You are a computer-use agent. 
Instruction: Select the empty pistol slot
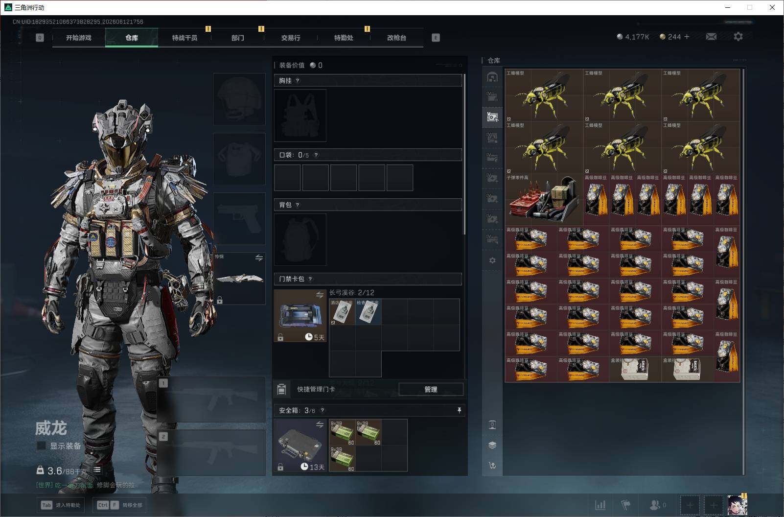(239, 218)
